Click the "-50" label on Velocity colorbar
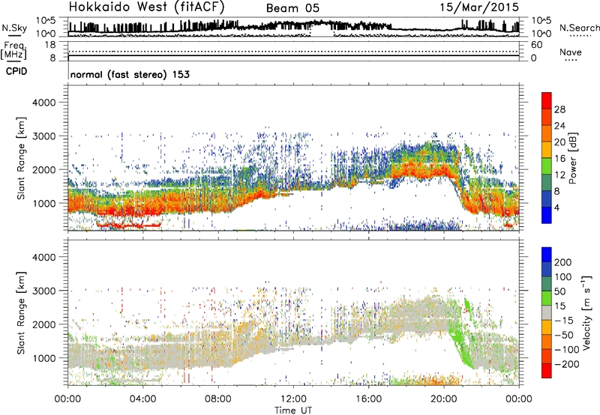This screenshot has width=600, height=415. click(x=564, y=335)
